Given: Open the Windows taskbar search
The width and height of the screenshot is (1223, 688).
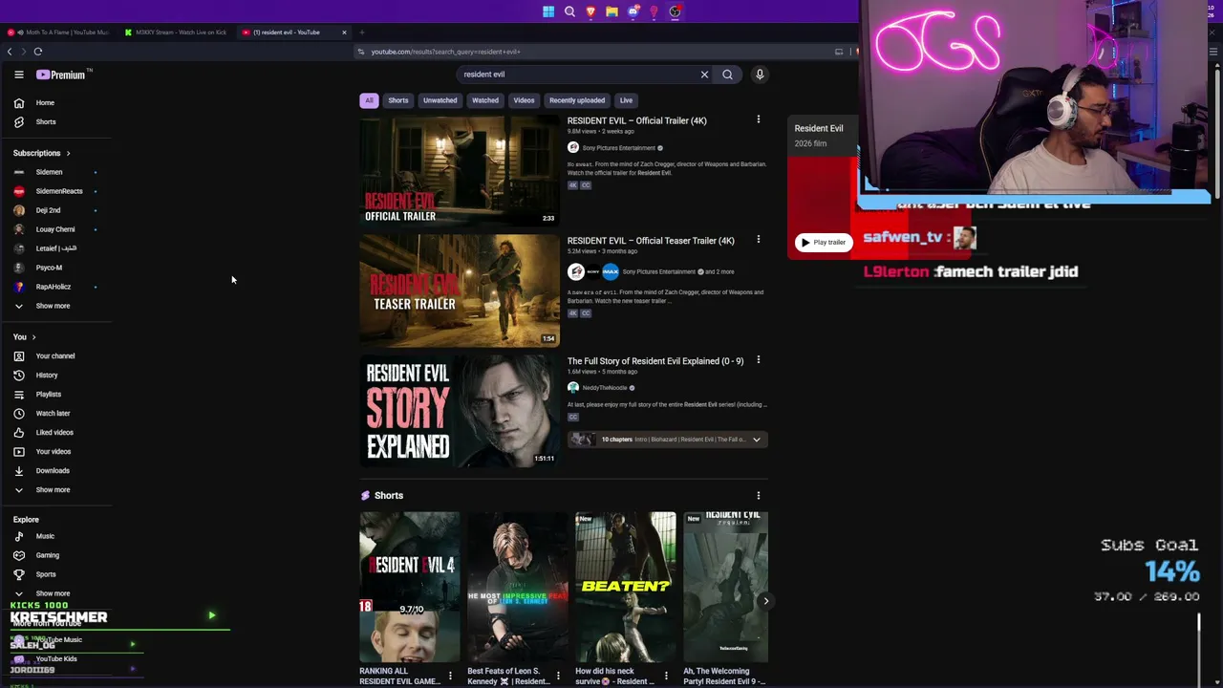Looking at the screenshot, I should pyautogui.click(x=569, y=11).
